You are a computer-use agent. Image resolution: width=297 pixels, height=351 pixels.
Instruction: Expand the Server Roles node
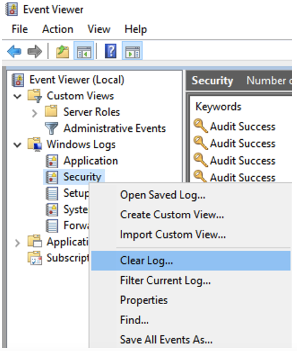click(x=34, y=113)
